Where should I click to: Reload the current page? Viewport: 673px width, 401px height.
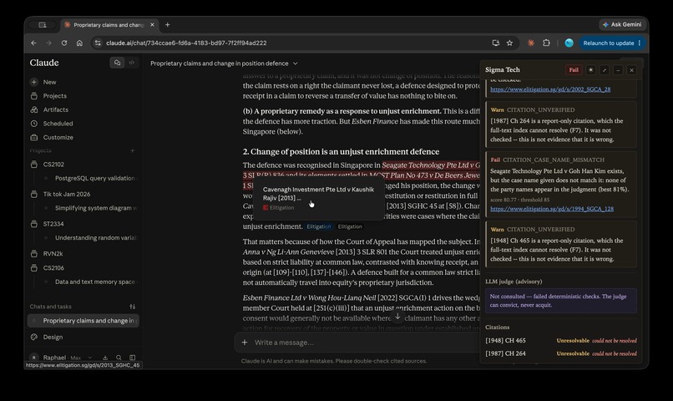coord(64,43)
